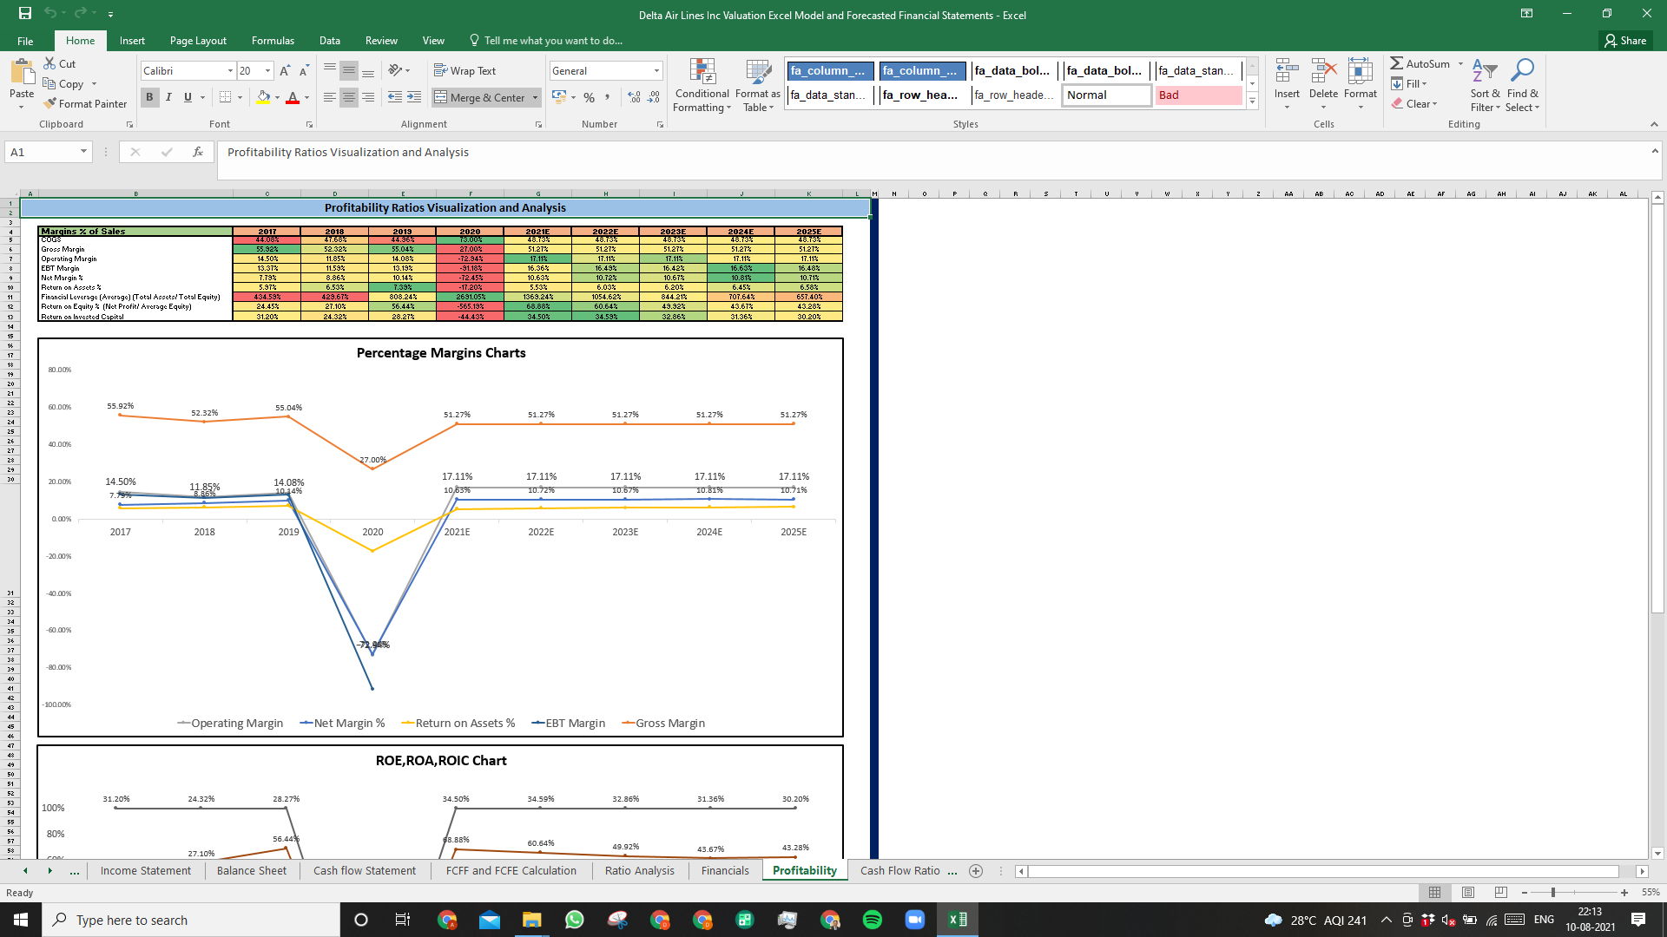Click the Share button
Viewport: 1667px width, 937px height.
click(x=1625, y=40)
